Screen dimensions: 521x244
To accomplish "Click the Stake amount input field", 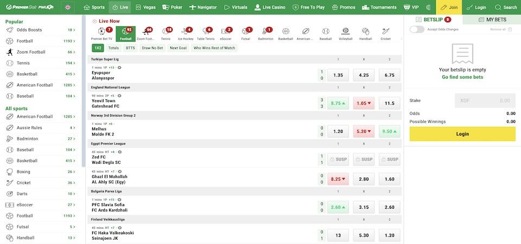I will pos(485,100).
